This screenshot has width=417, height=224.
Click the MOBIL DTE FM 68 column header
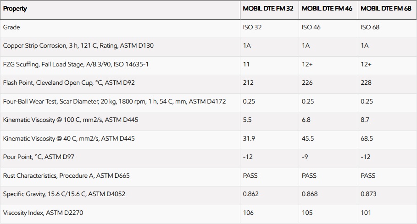click(x=386, y=9)
